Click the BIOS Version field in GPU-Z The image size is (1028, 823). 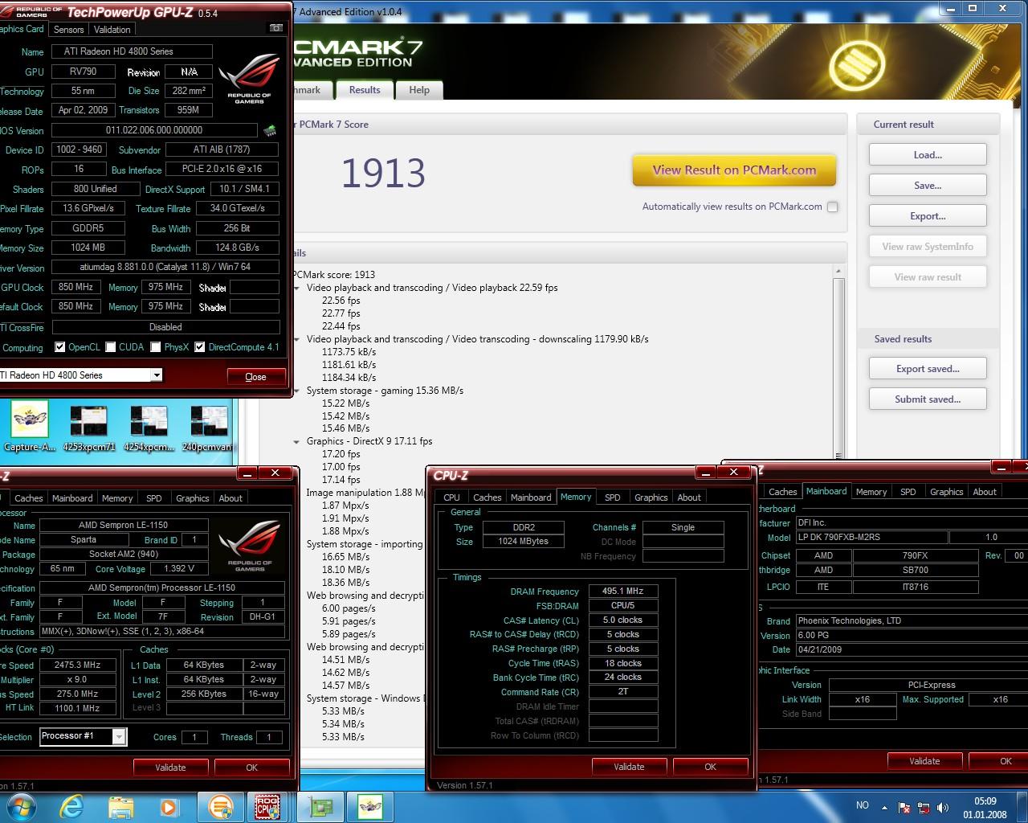click(154, 130)
